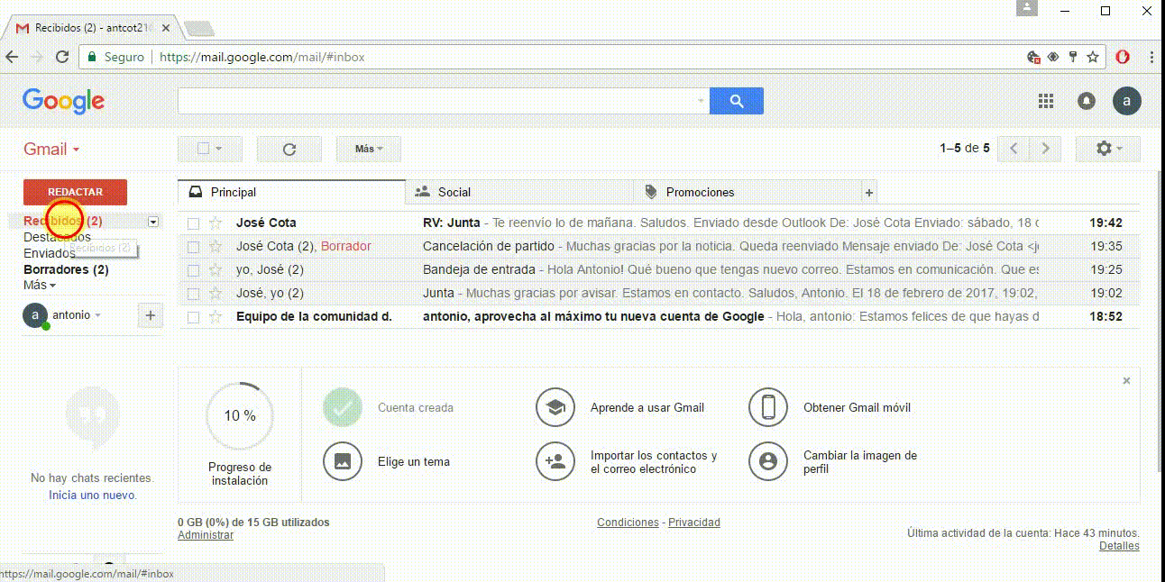Click the red Opera extension icon

point(1123,57)
